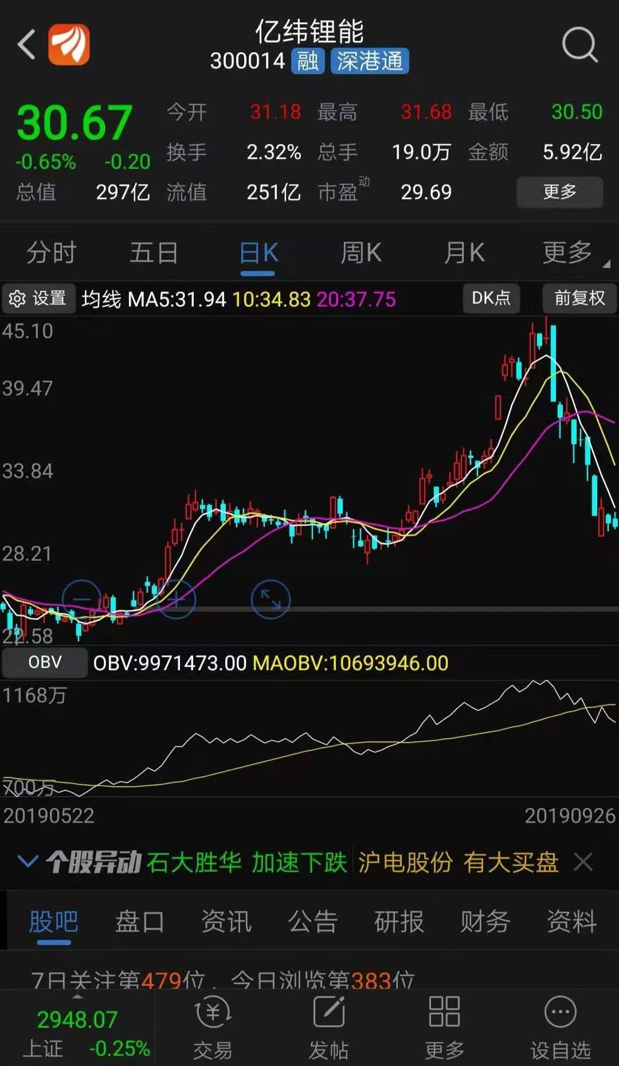Switch to the 分时 chart tab
The height and width of the screenshot is (1066, 619).
52,252
